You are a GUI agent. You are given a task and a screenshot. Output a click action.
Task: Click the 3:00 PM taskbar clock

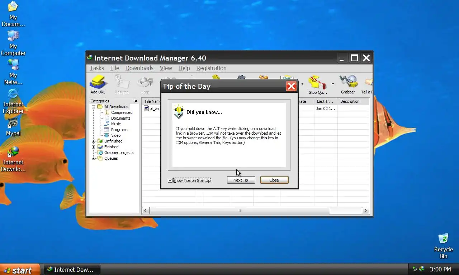click(x=440, y=269)
